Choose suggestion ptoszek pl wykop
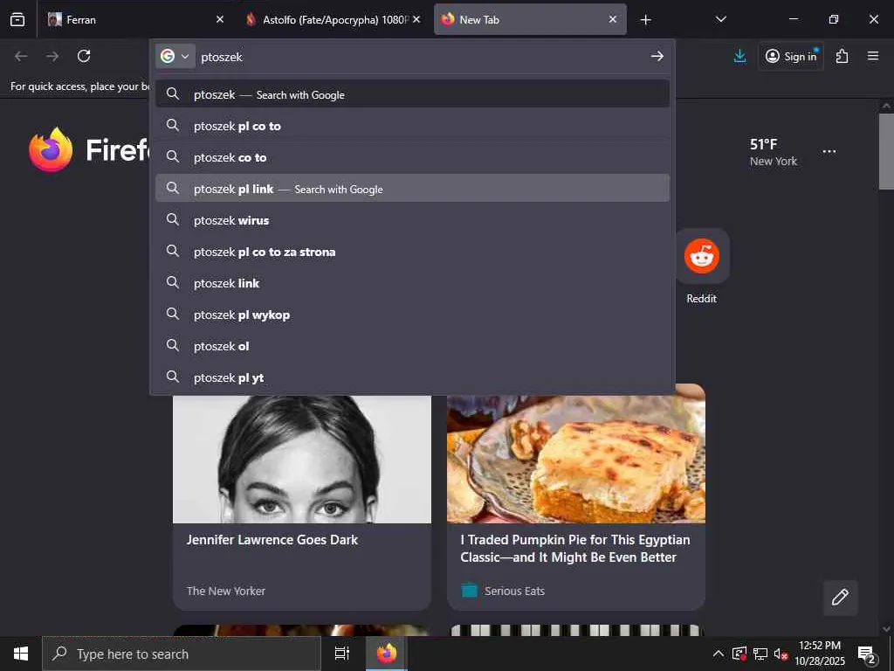 pyautogui.click(x=413, y=314)
